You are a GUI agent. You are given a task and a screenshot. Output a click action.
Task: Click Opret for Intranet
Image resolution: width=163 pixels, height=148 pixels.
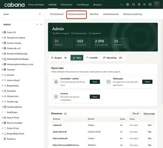click(95, 97)
